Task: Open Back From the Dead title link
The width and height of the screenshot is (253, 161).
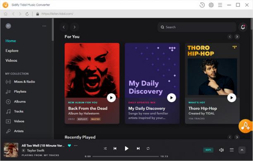Action: pyautogui.click(x=88, y=108)
